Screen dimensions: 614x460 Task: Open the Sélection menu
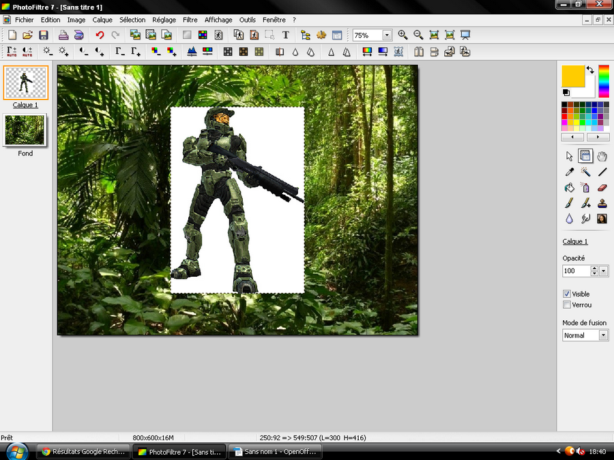132,20
